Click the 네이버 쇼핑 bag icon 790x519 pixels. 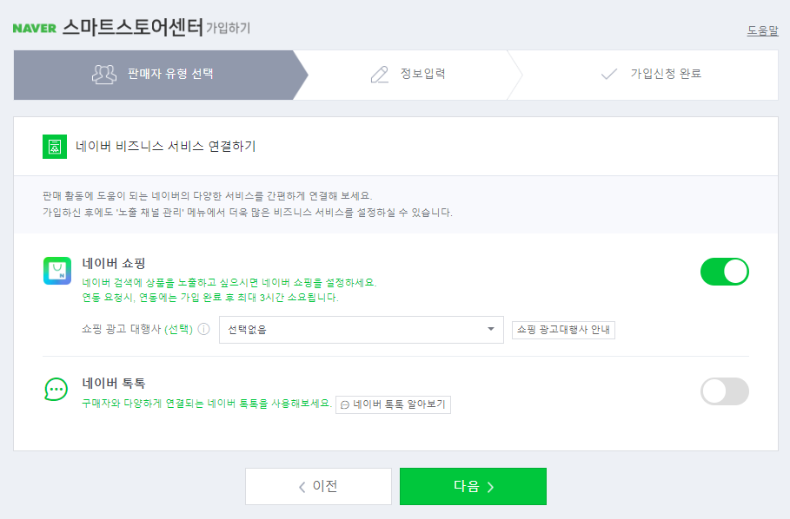57,271
